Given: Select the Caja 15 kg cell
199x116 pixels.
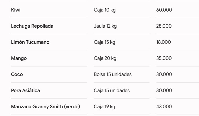Looking at the screenshot, I should click(x=105, y=42).
